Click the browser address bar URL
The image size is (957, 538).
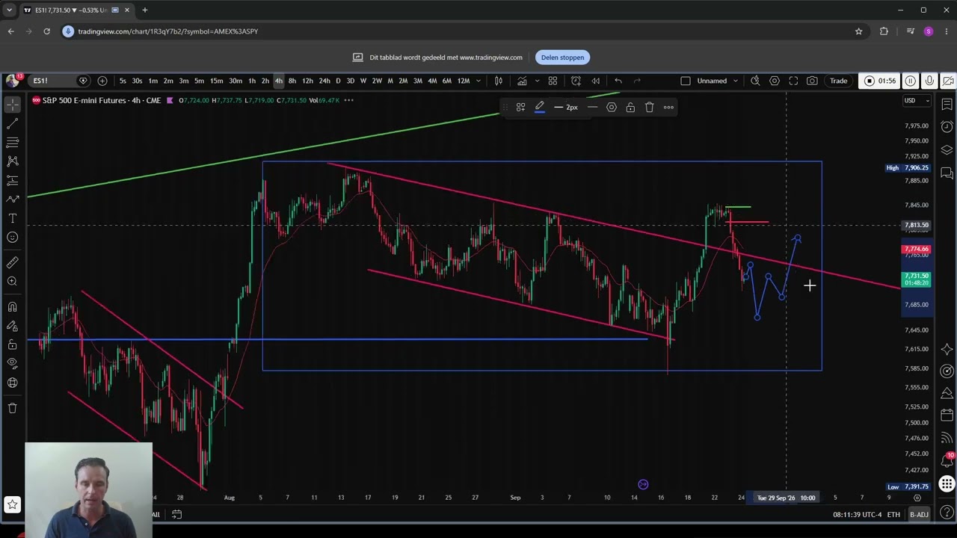coord(168,31)
